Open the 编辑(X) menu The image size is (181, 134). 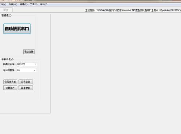(x=24, y=4)
